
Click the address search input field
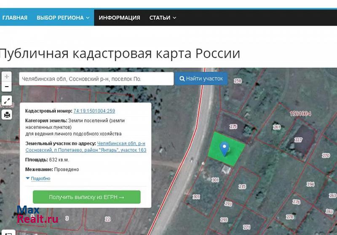(96, 79)
